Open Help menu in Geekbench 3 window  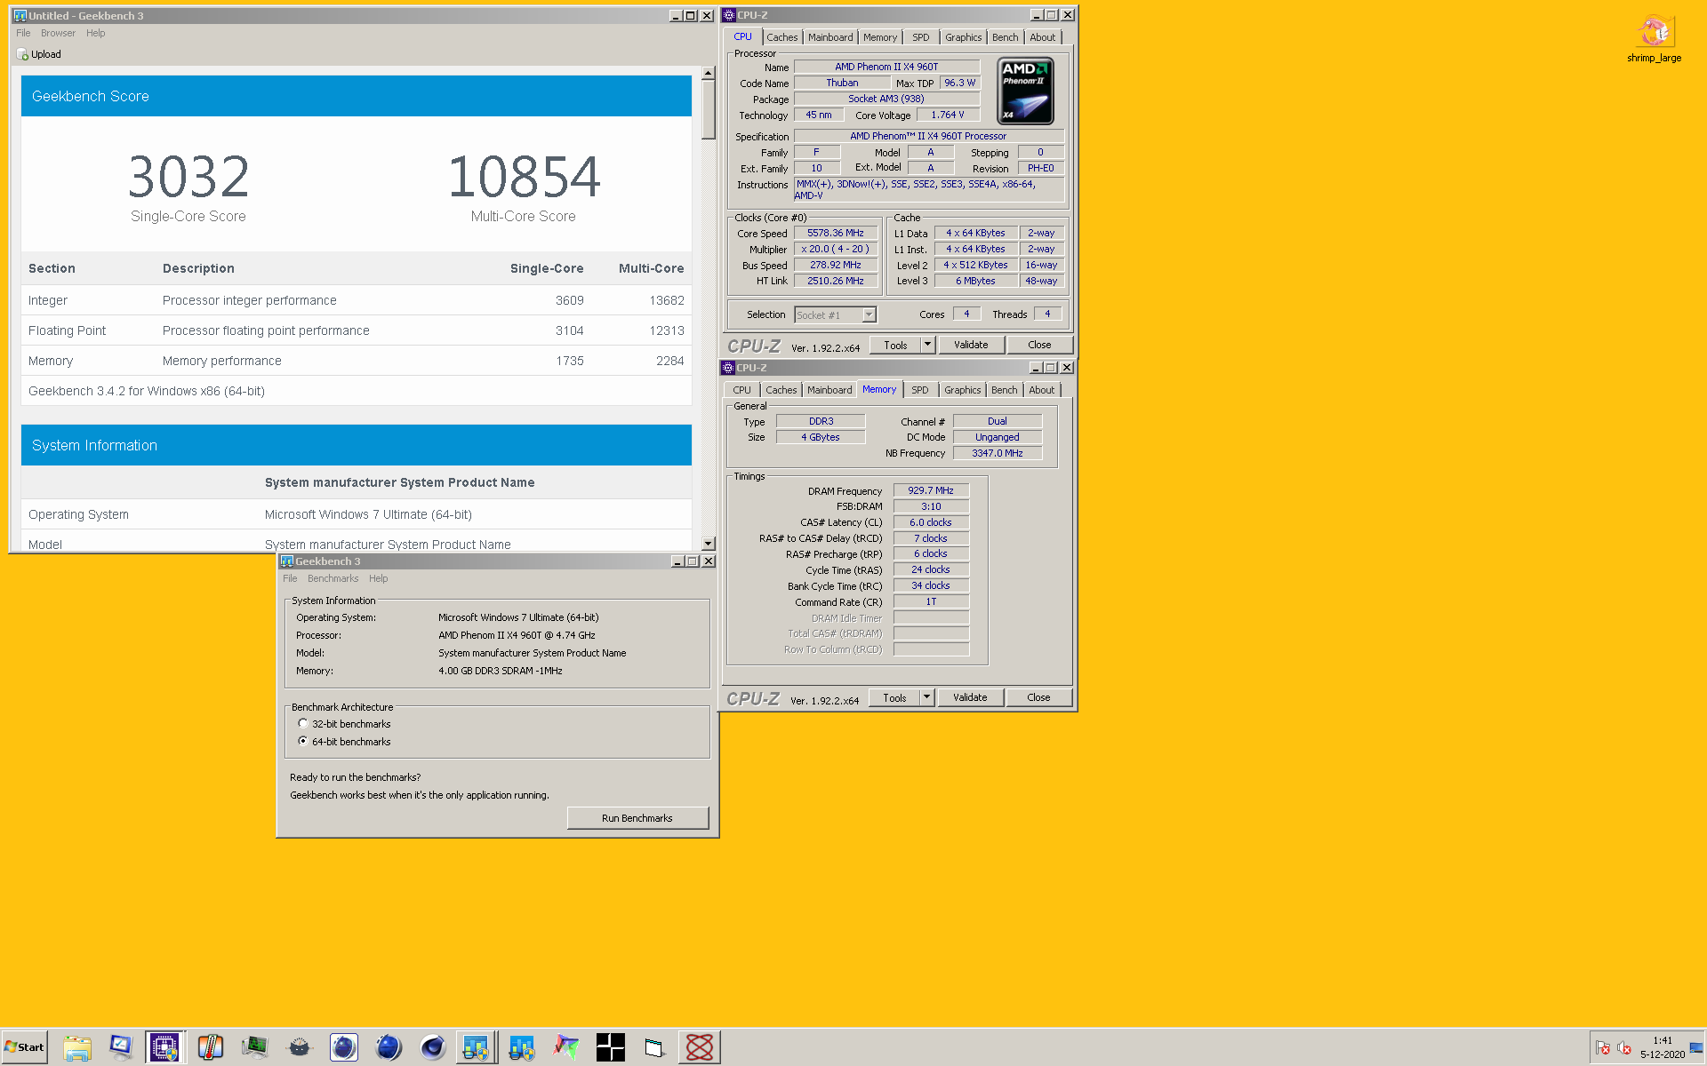pos(378,578)
